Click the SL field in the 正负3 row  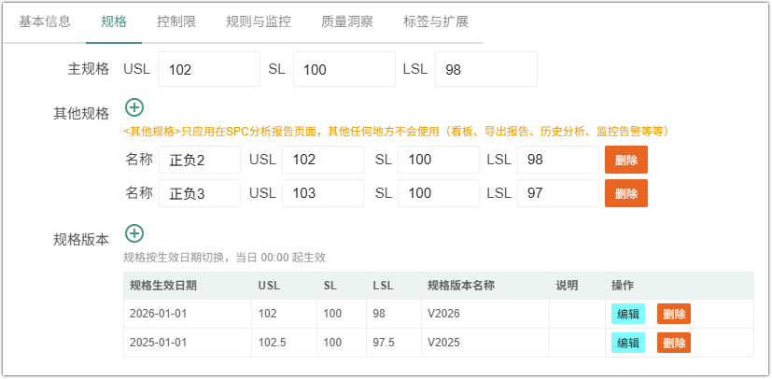point(439,193)
